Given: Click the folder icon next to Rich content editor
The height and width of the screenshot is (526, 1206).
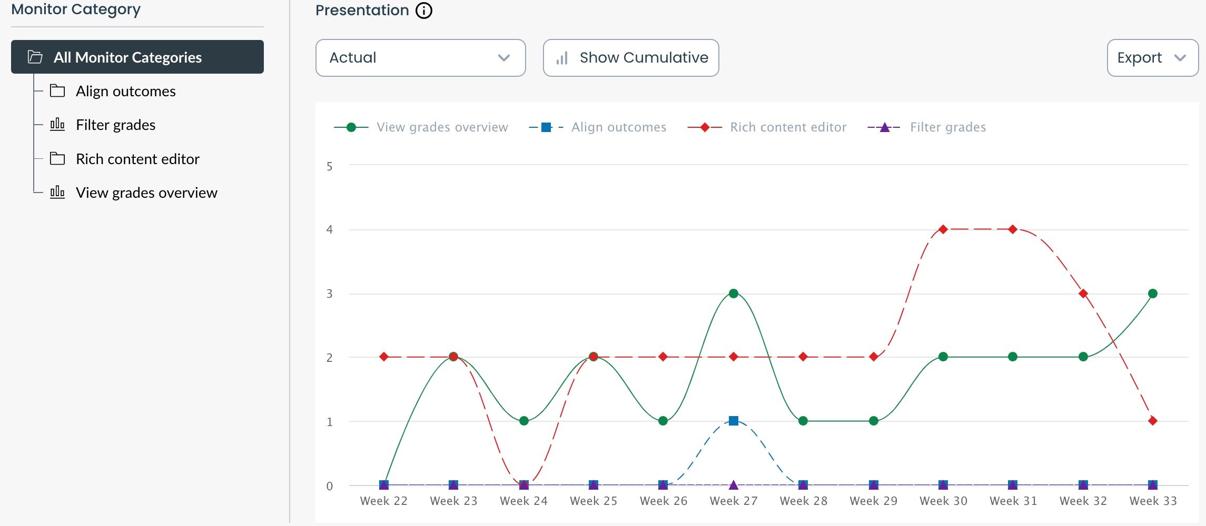Looking at the screenshot, I should [x=58, y=158].
